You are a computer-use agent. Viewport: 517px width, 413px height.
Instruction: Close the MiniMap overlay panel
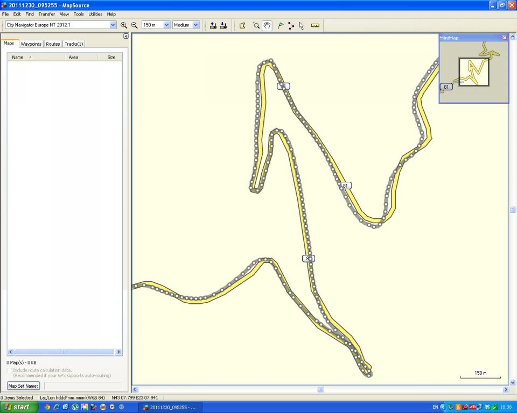point(505,38)
